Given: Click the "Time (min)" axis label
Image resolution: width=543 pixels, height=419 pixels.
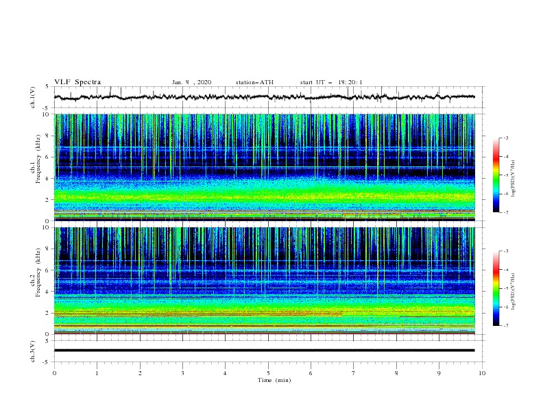Looking at the screenshot, I should pyautogui.click(x=274, y=380).
